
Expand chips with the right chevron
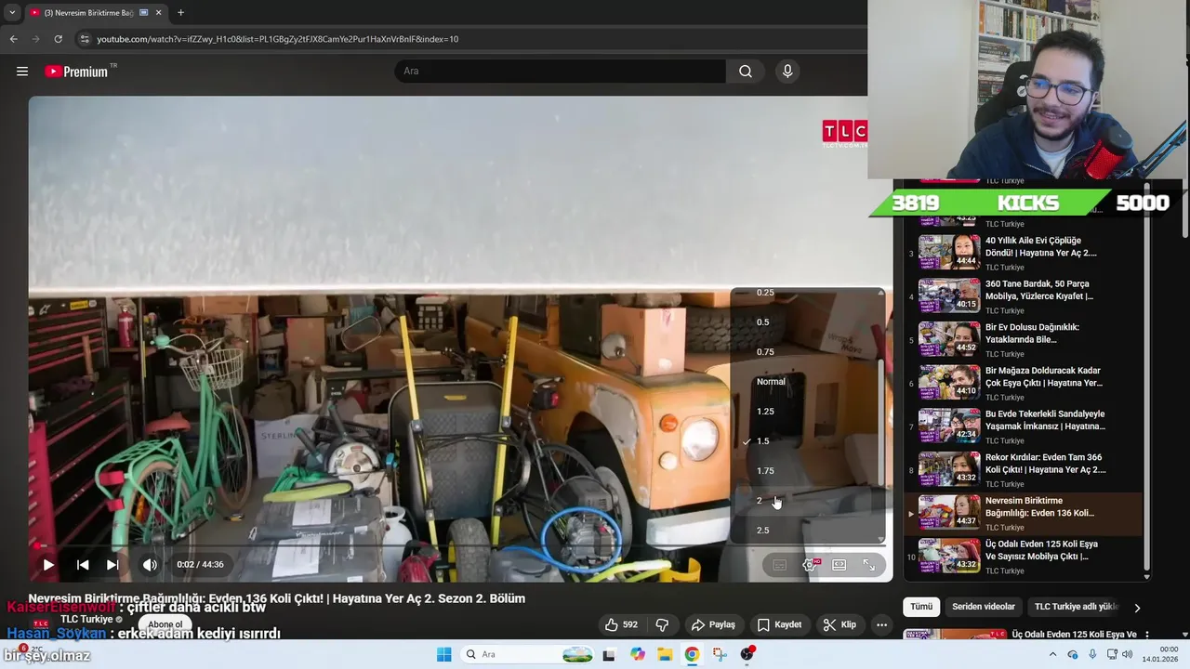click(1136, 608)
